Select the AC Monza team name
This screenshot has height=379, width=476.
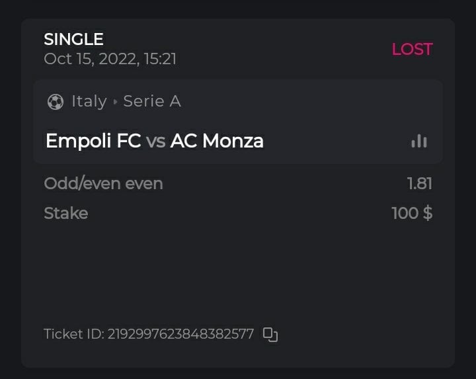tap(217, 141)
